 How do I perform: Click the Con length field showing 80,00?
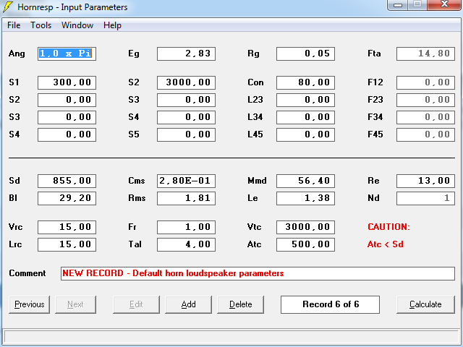tap(305, 82)
